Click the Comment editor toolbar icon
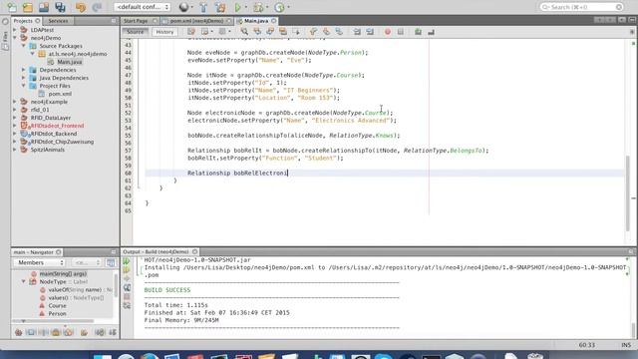 coord(418,31)
